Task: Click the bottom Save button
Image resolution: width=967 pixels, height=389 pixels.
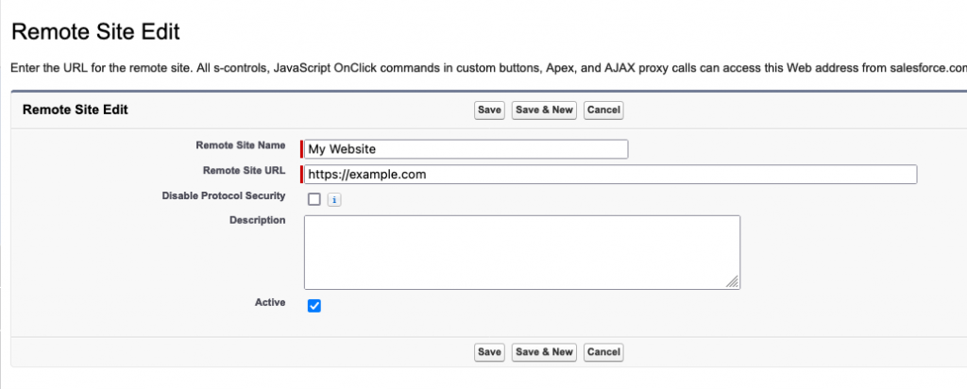Action: coord(489,352)
